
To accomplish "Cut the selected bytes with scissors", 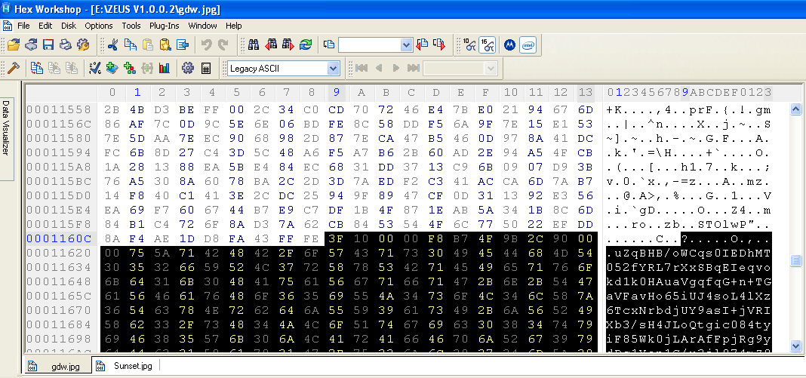I will (x=112, y=45).
